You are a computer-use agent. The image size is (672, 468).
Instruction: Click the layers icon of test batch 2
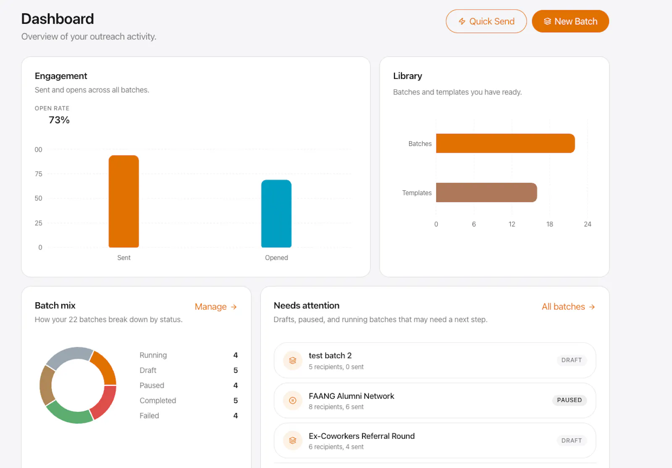[x=293, y=361]
